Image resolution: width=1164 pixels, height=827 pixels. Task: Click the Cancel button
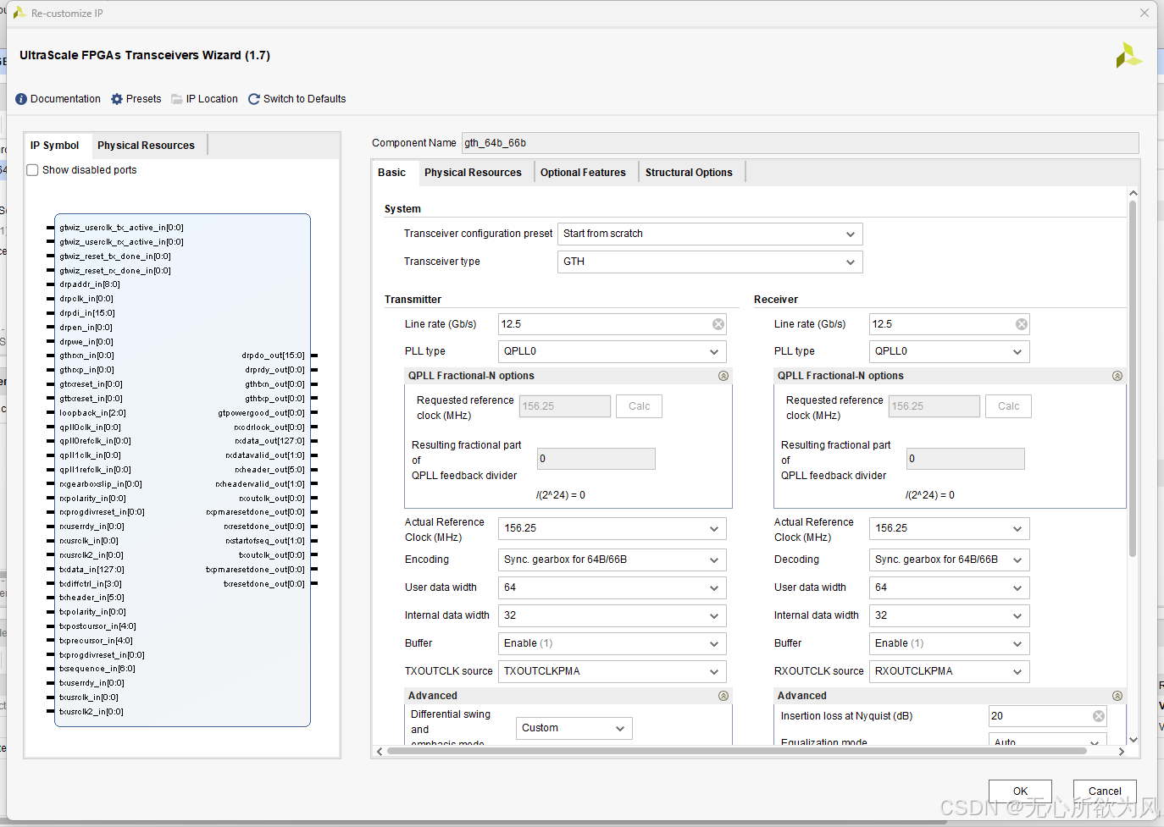(x=1105, y=791)
